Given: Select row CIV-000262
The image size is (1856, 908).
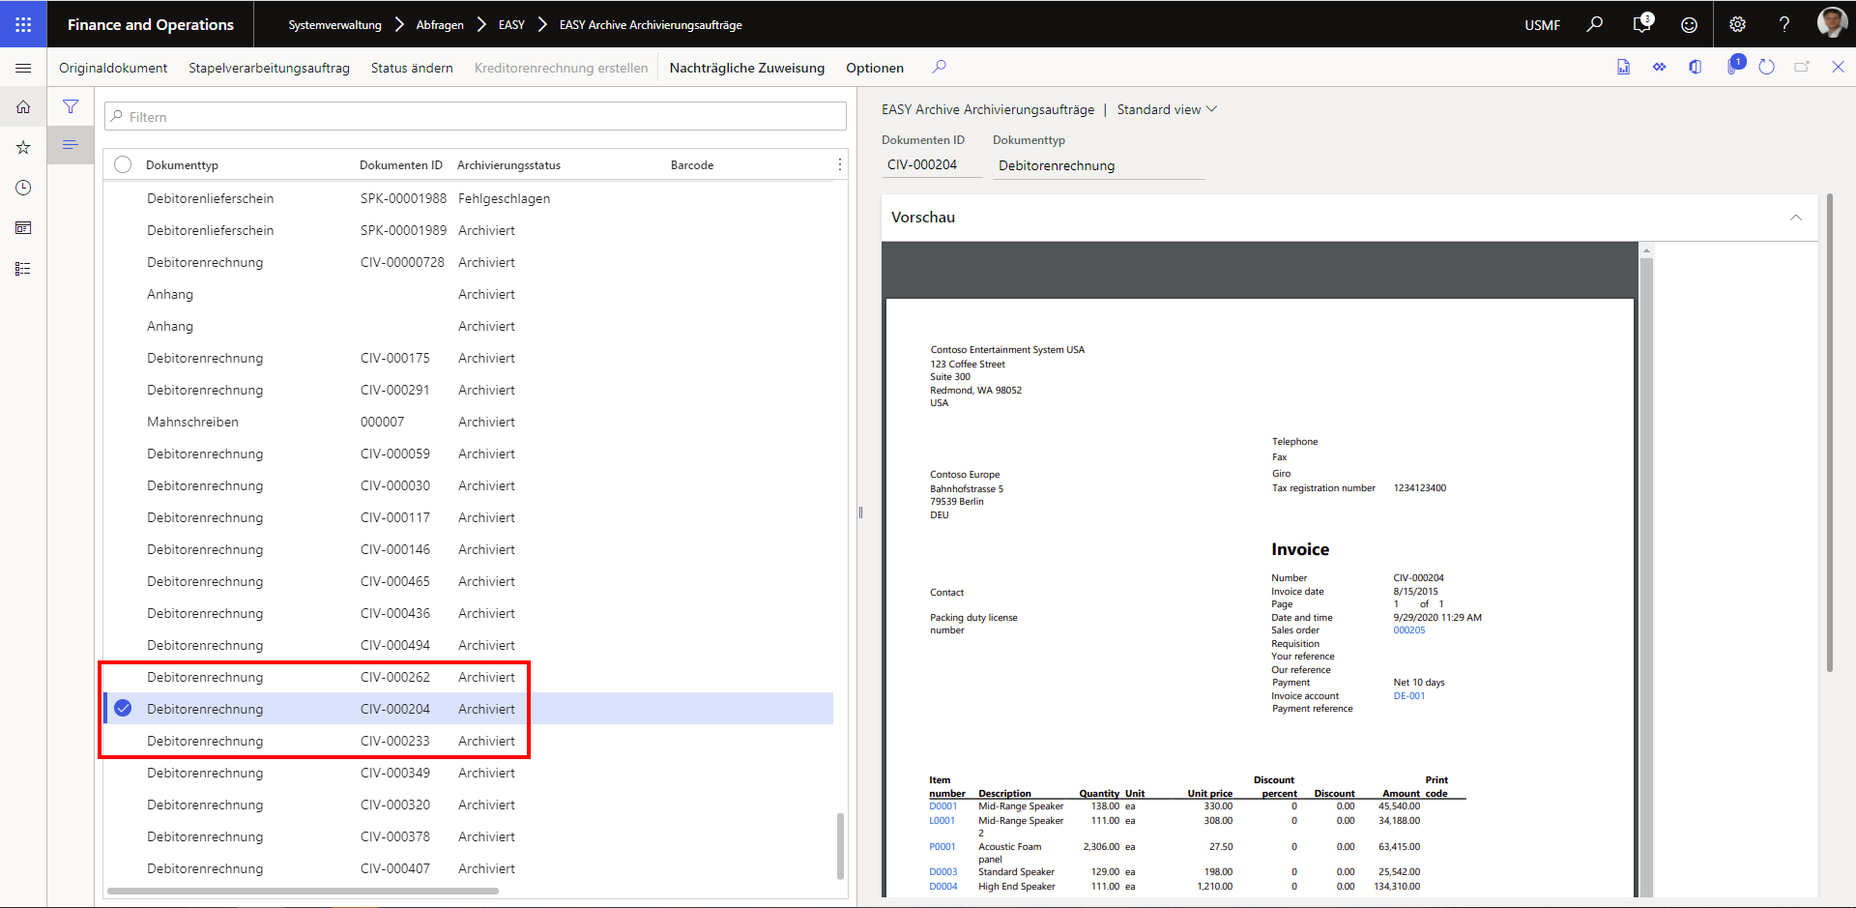Looking at the screenshot, I should [x=469, y=677].
